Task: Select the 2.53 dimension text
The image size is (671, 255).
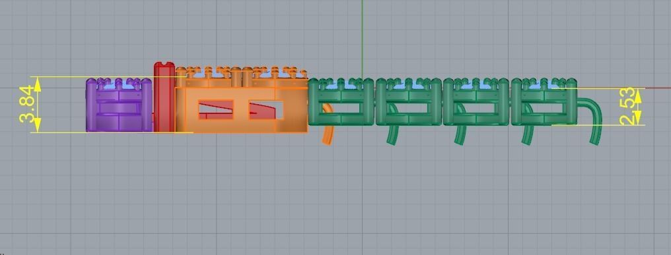Action: (x=627, y=106)
